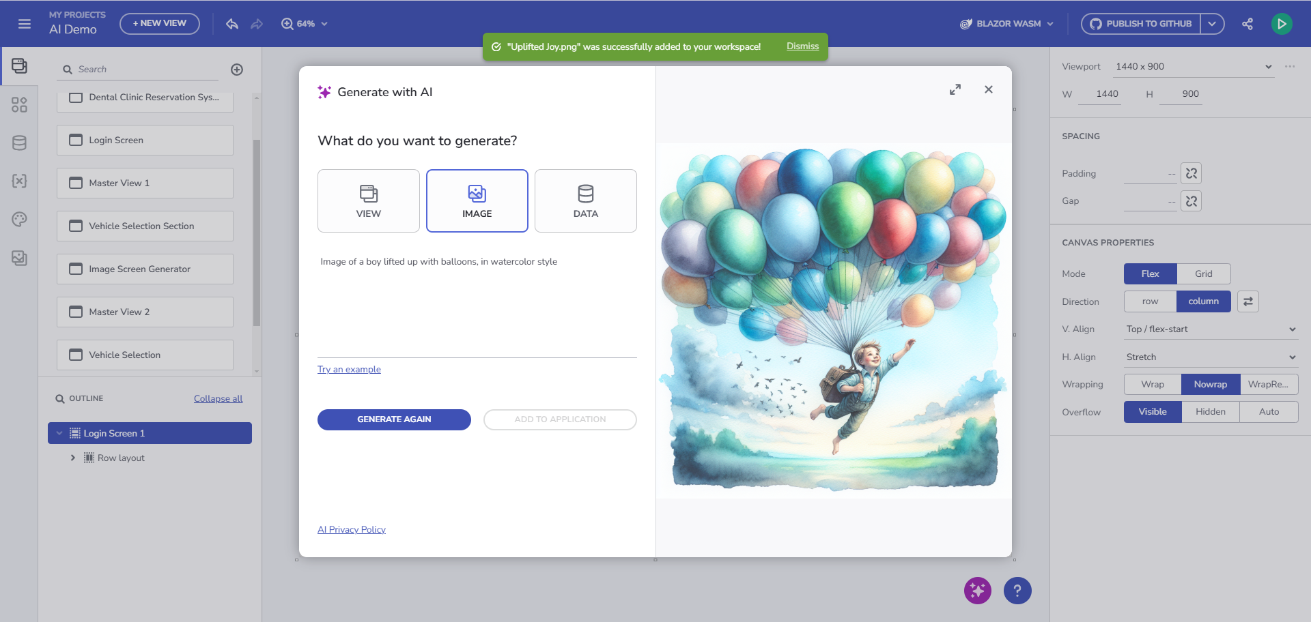Click the undo arrow icon
The width and height of the screenshot is (1311, 622).
pyautogui.click(x=232, y=24)
